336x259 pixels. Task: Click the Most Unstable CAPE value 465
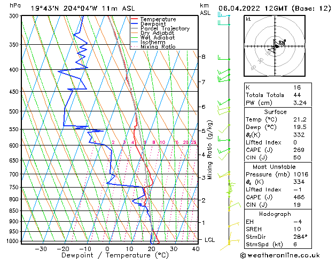[x=299, y=197]
